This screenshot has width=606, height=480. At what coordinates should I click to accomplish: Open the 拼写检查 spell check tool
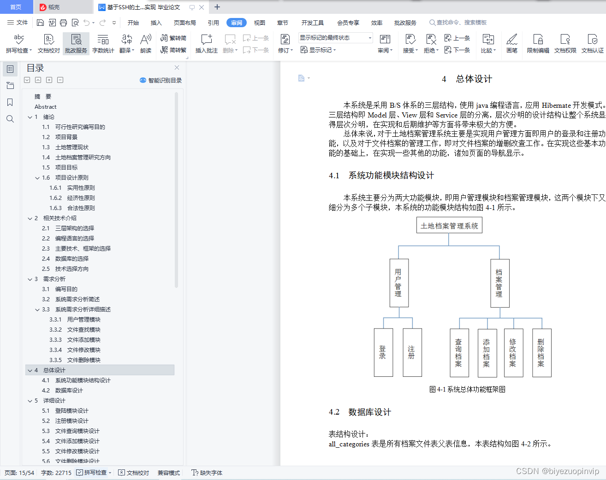(x=19, y=44)
